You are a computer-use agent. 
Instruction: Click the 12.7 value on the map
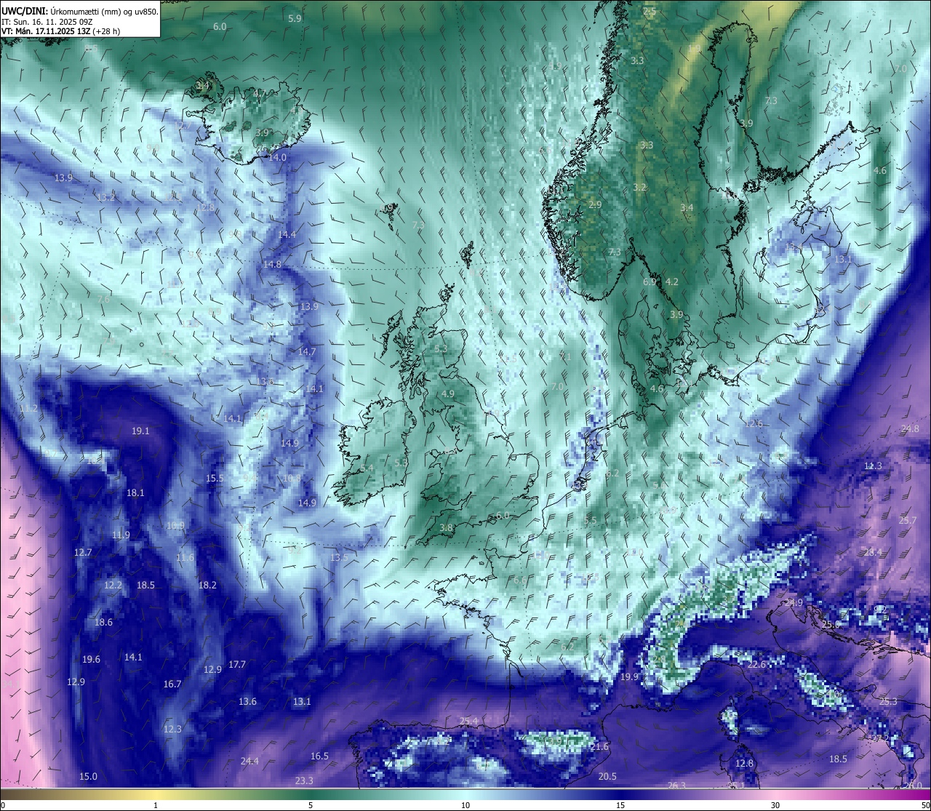pos(83,552)
